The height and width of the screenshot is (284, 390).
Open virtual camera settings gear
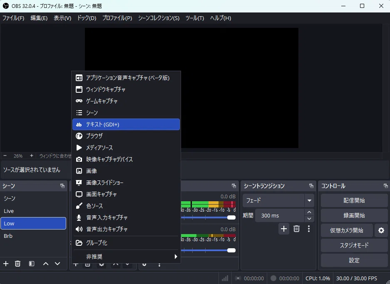click(x=381, y=230)
